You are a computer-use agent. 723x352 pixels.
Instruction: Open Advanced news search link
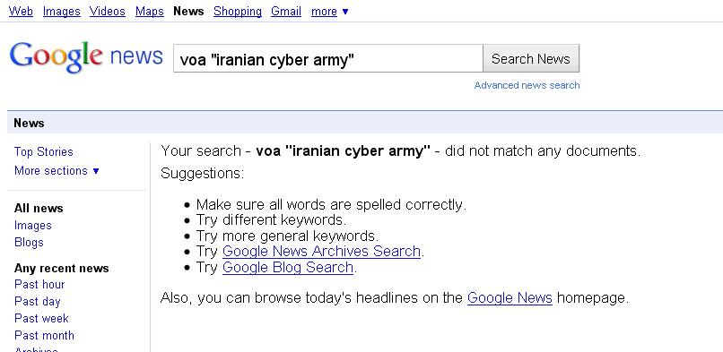(x=527, y=85)
